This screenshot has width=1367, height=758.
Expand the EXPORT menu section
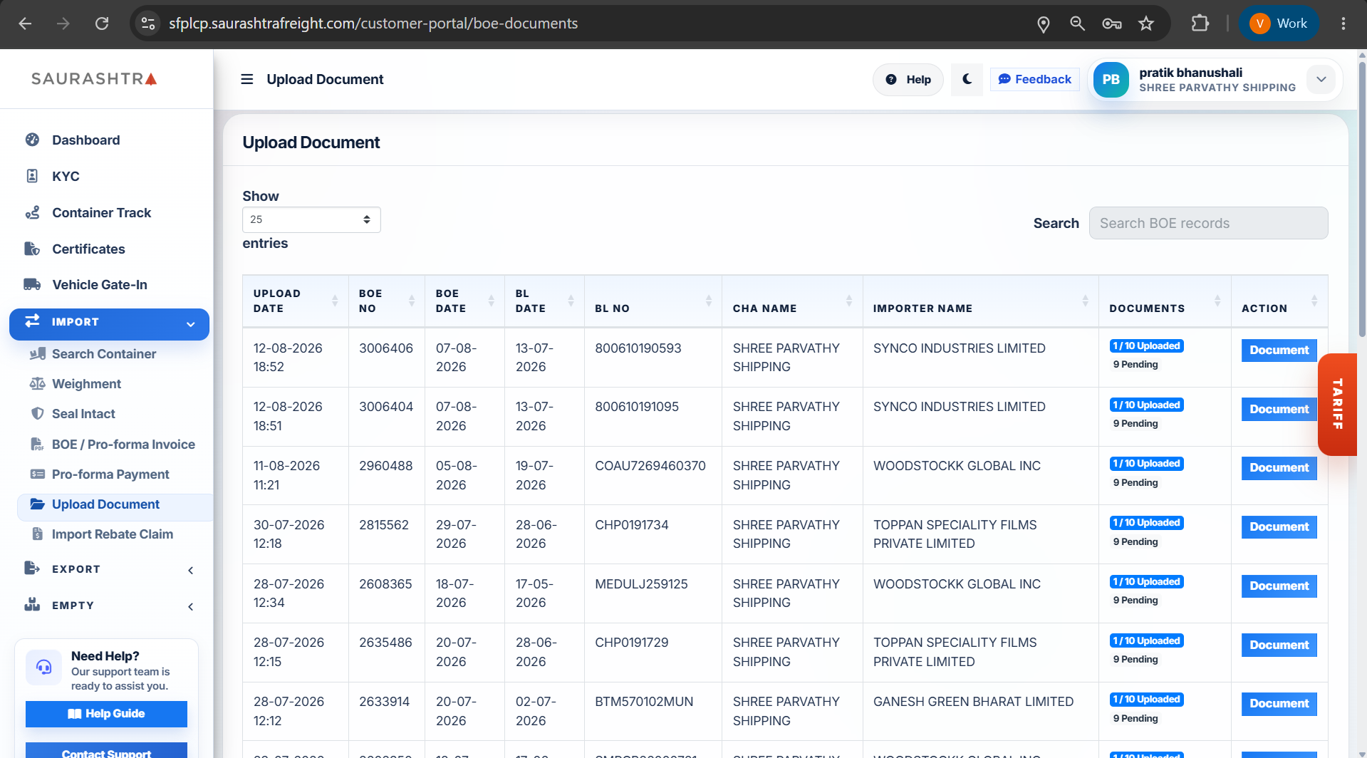pos(109,568)
